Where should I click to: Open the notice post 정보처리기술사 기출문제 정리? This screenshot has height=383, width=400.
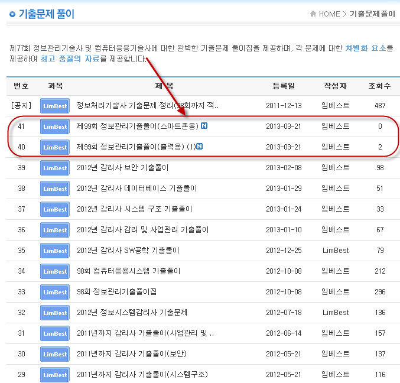tap(148, 105)
